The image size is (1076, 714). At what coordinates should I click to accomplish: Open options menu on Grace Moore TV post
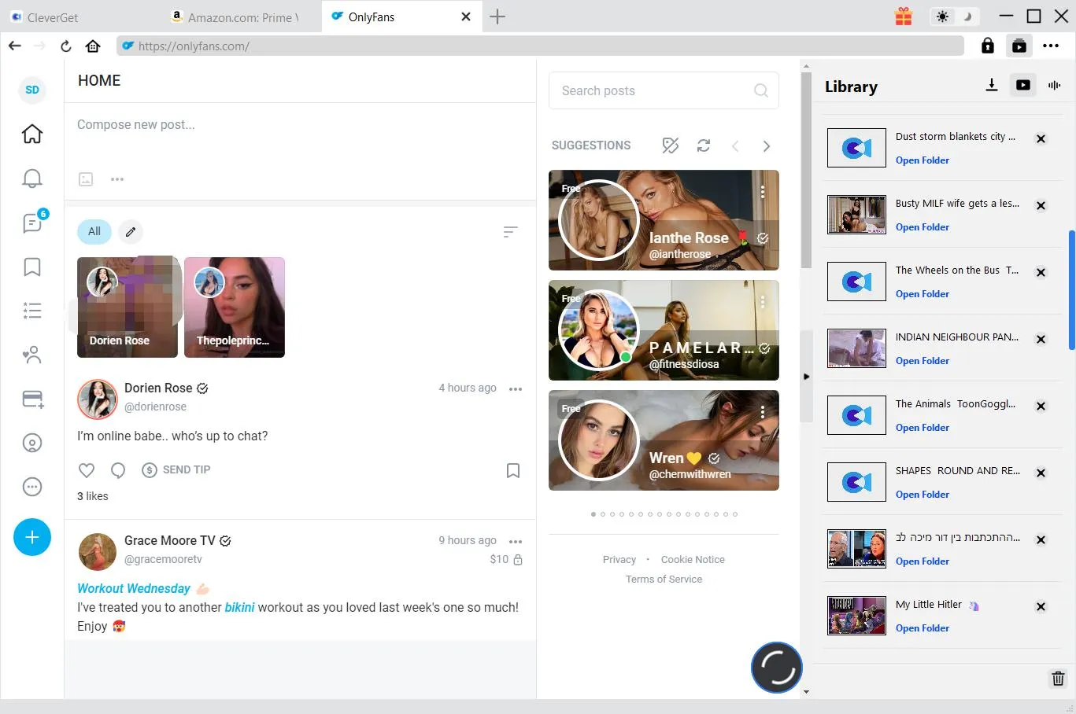pyautogui.click(x=516, y=541)
